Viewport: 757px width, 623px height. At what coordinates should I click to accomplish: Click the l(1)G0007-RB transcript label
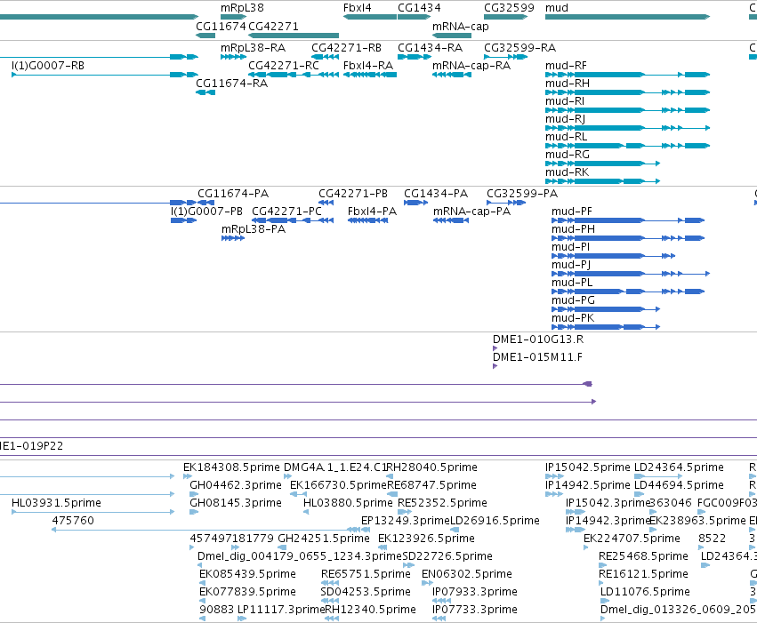coord(48,65)
